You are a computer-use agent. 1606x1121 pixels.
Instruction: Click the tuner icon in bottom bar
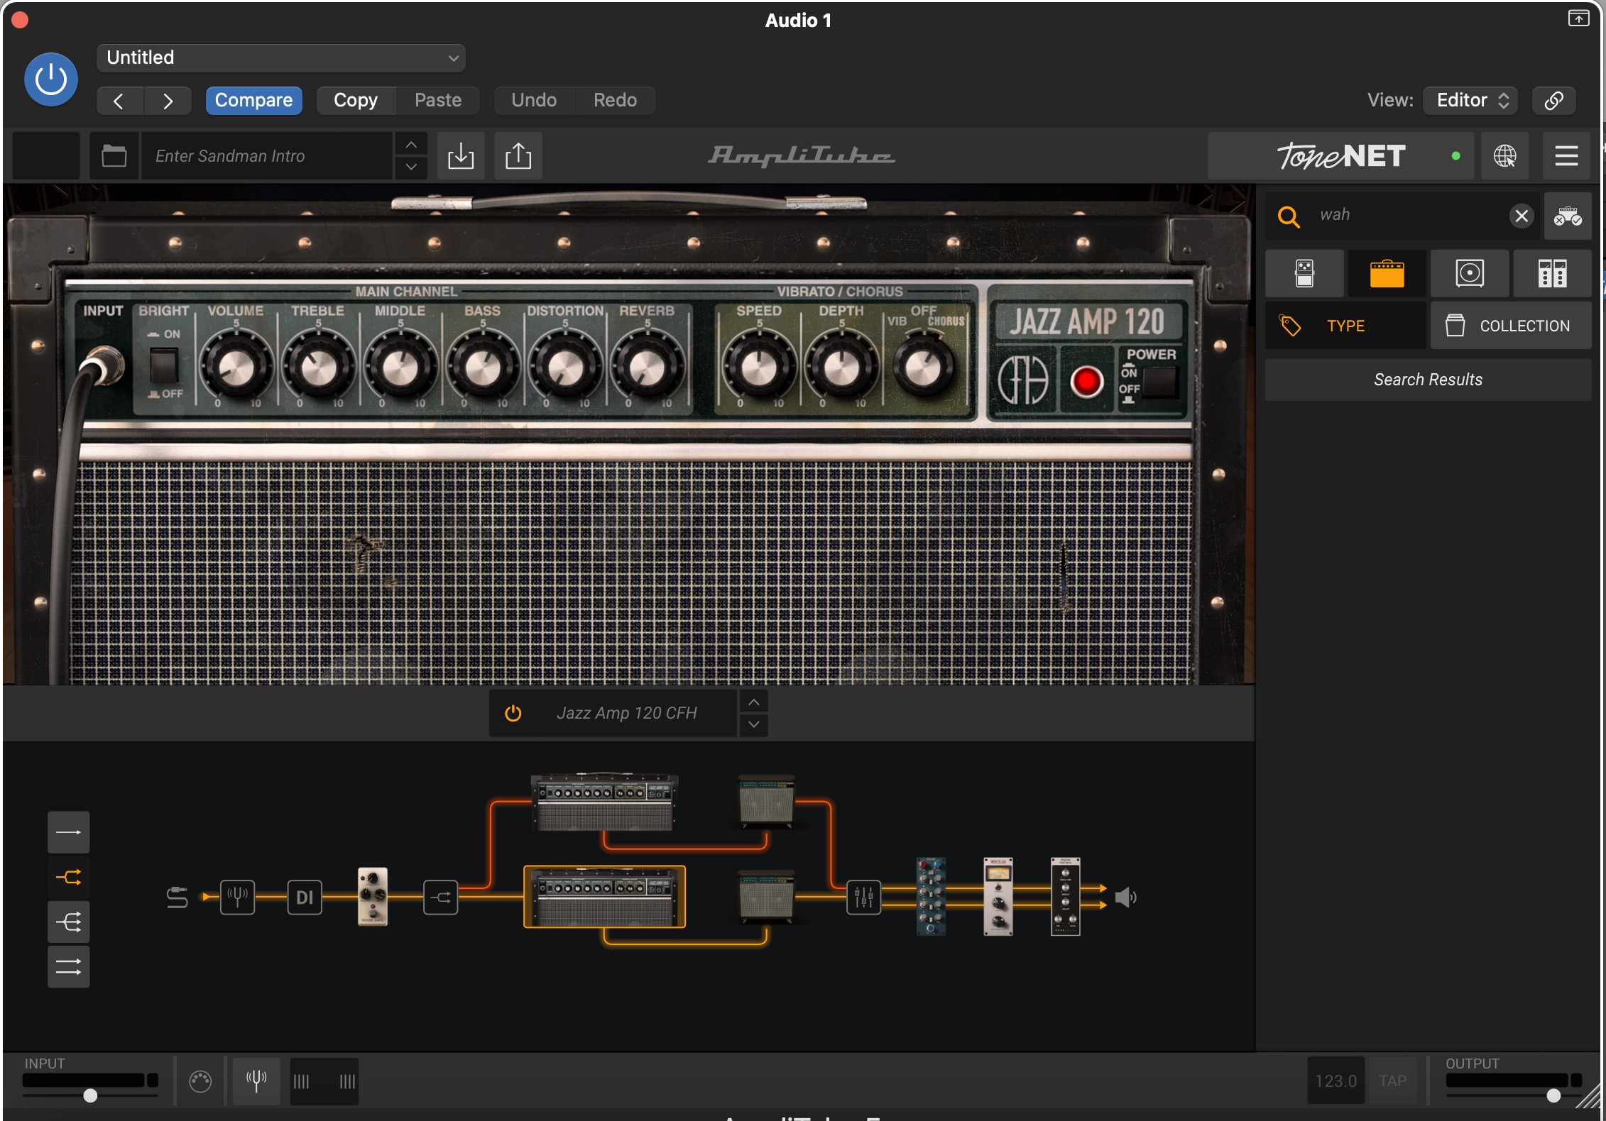click(256, 1081)
